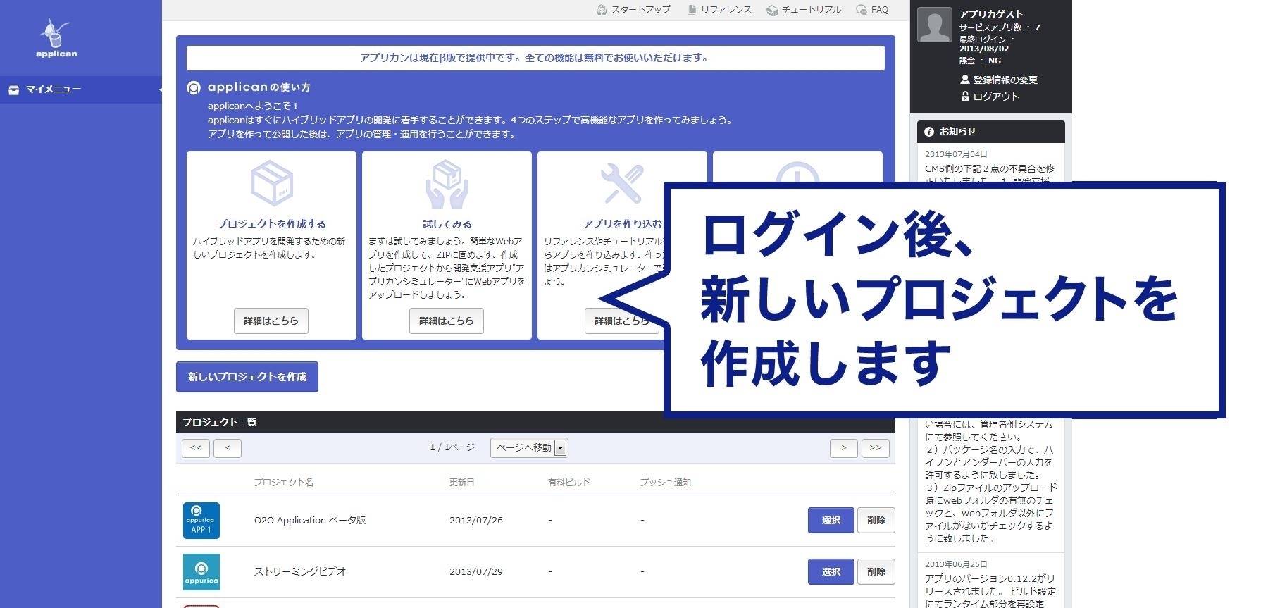Click the person icon beside 登録情報の変更
The width and height of the screenshot is (1268, 608).
click(x=965, y=80)
